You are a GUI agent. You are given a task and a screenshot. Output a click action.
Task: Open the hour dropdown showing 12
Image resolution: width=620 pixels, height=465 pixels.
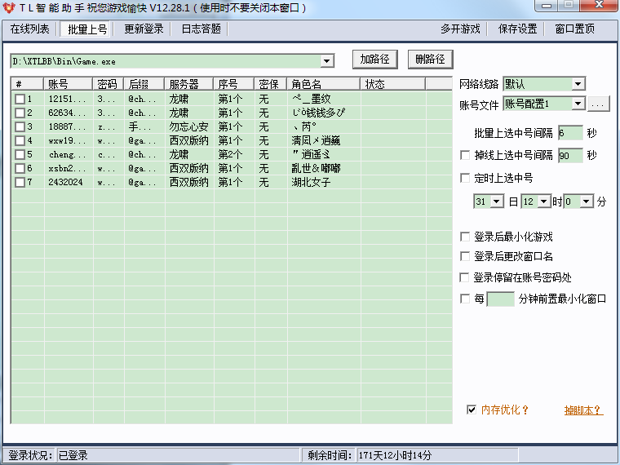pos(543,201)
